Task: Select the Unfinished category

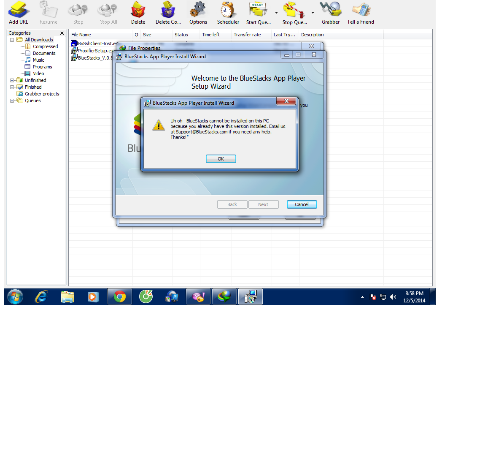Action: click(x=35, y=80)
